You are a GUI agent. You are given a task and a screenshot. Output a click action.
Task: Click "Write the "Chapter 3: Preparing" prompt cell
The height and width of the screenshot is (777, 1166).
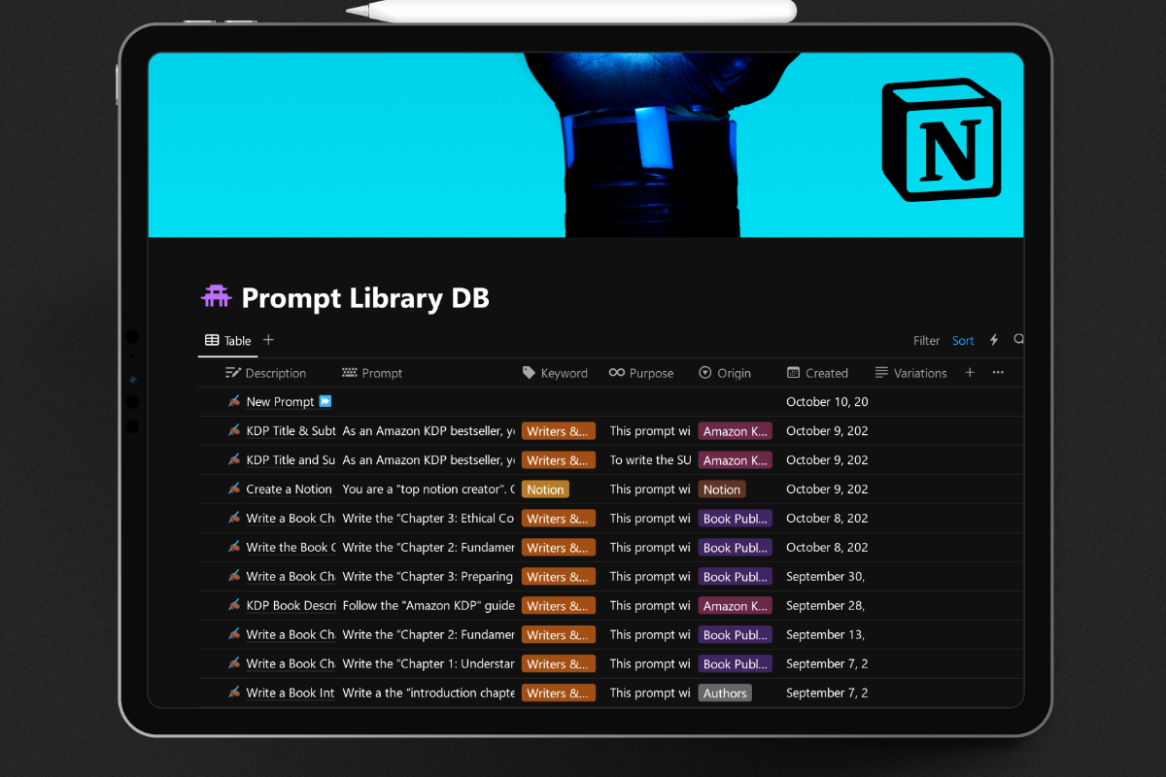point(429,577)
